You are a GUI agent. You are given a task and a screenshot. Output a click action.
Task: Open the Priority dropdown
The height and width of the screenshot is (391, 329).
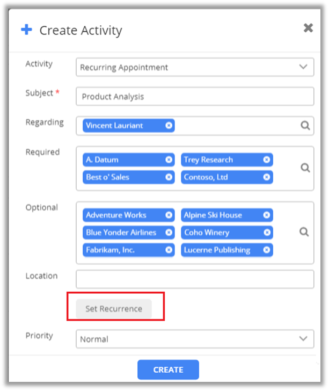[x=303, y=339]
